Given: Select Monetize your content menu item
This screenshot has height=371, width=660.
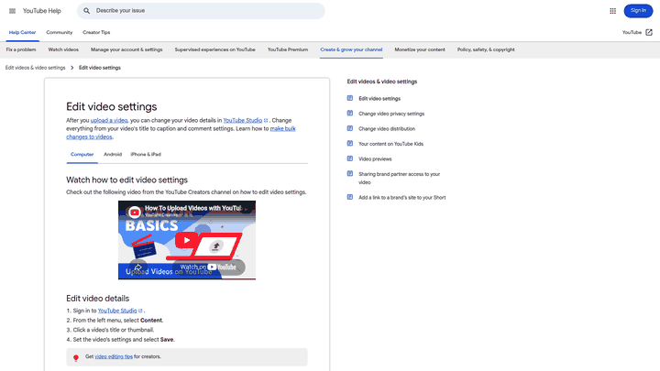Looking at the screenshot, I should 420,49.
